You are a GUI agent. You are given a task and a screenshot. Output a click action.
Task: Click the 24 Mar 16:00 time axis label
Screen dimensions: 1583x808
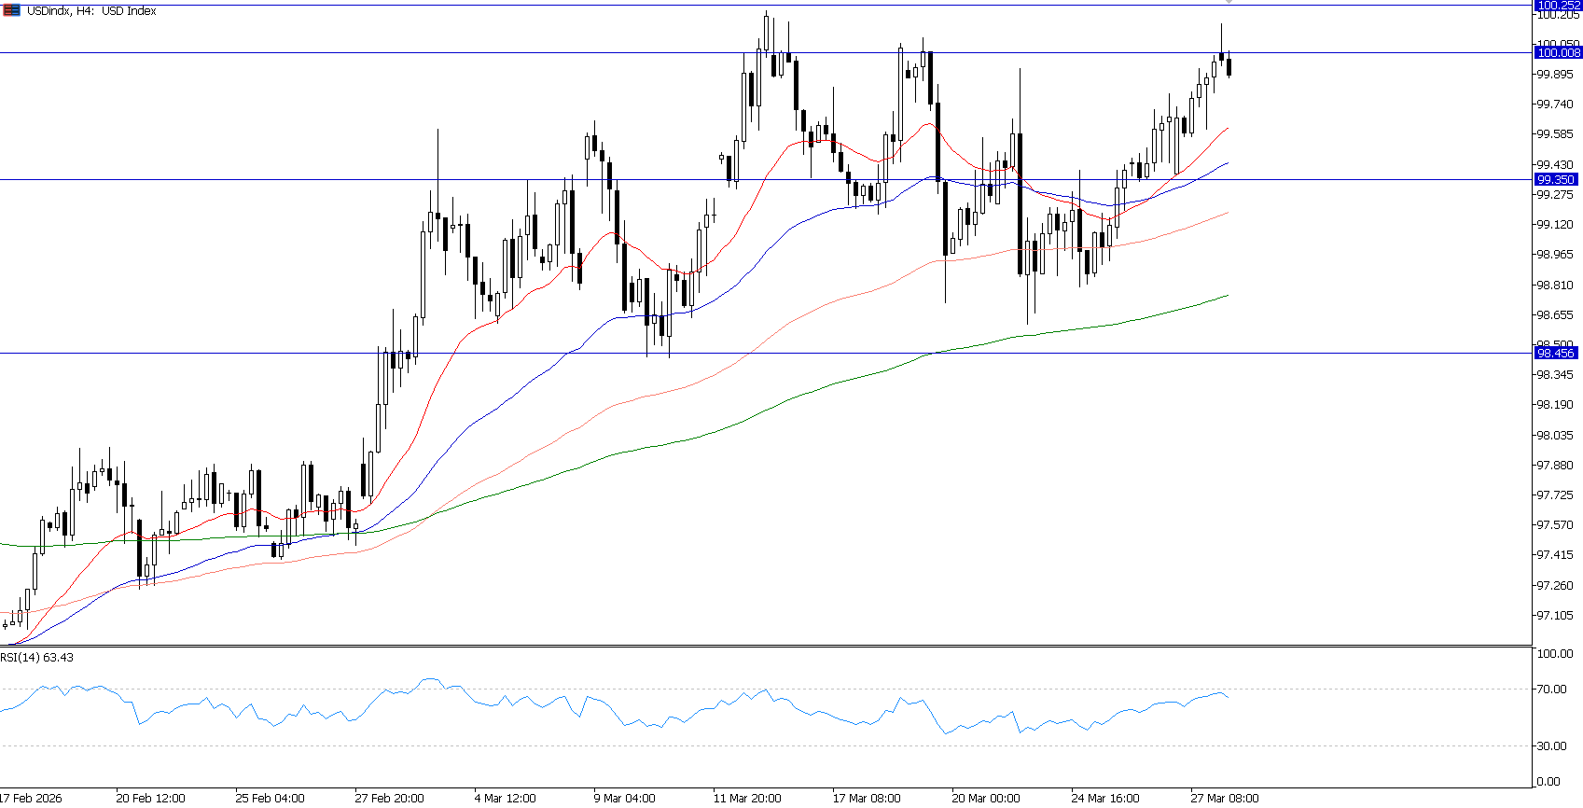[x=1104, y=799]
